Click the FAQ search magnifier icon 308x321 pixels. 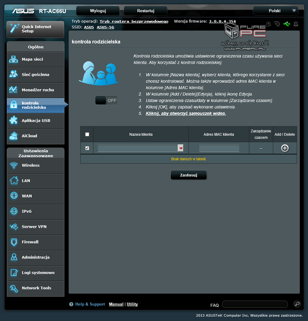pyautogui.click(x=297, y=304)
